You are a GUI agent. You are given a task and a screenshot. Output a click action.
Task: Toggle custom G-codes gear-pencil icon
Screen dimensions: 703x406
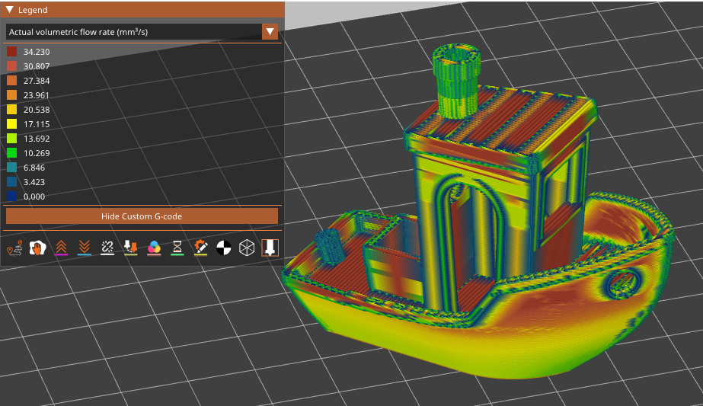pyautogui.click(x=200, y=248)
